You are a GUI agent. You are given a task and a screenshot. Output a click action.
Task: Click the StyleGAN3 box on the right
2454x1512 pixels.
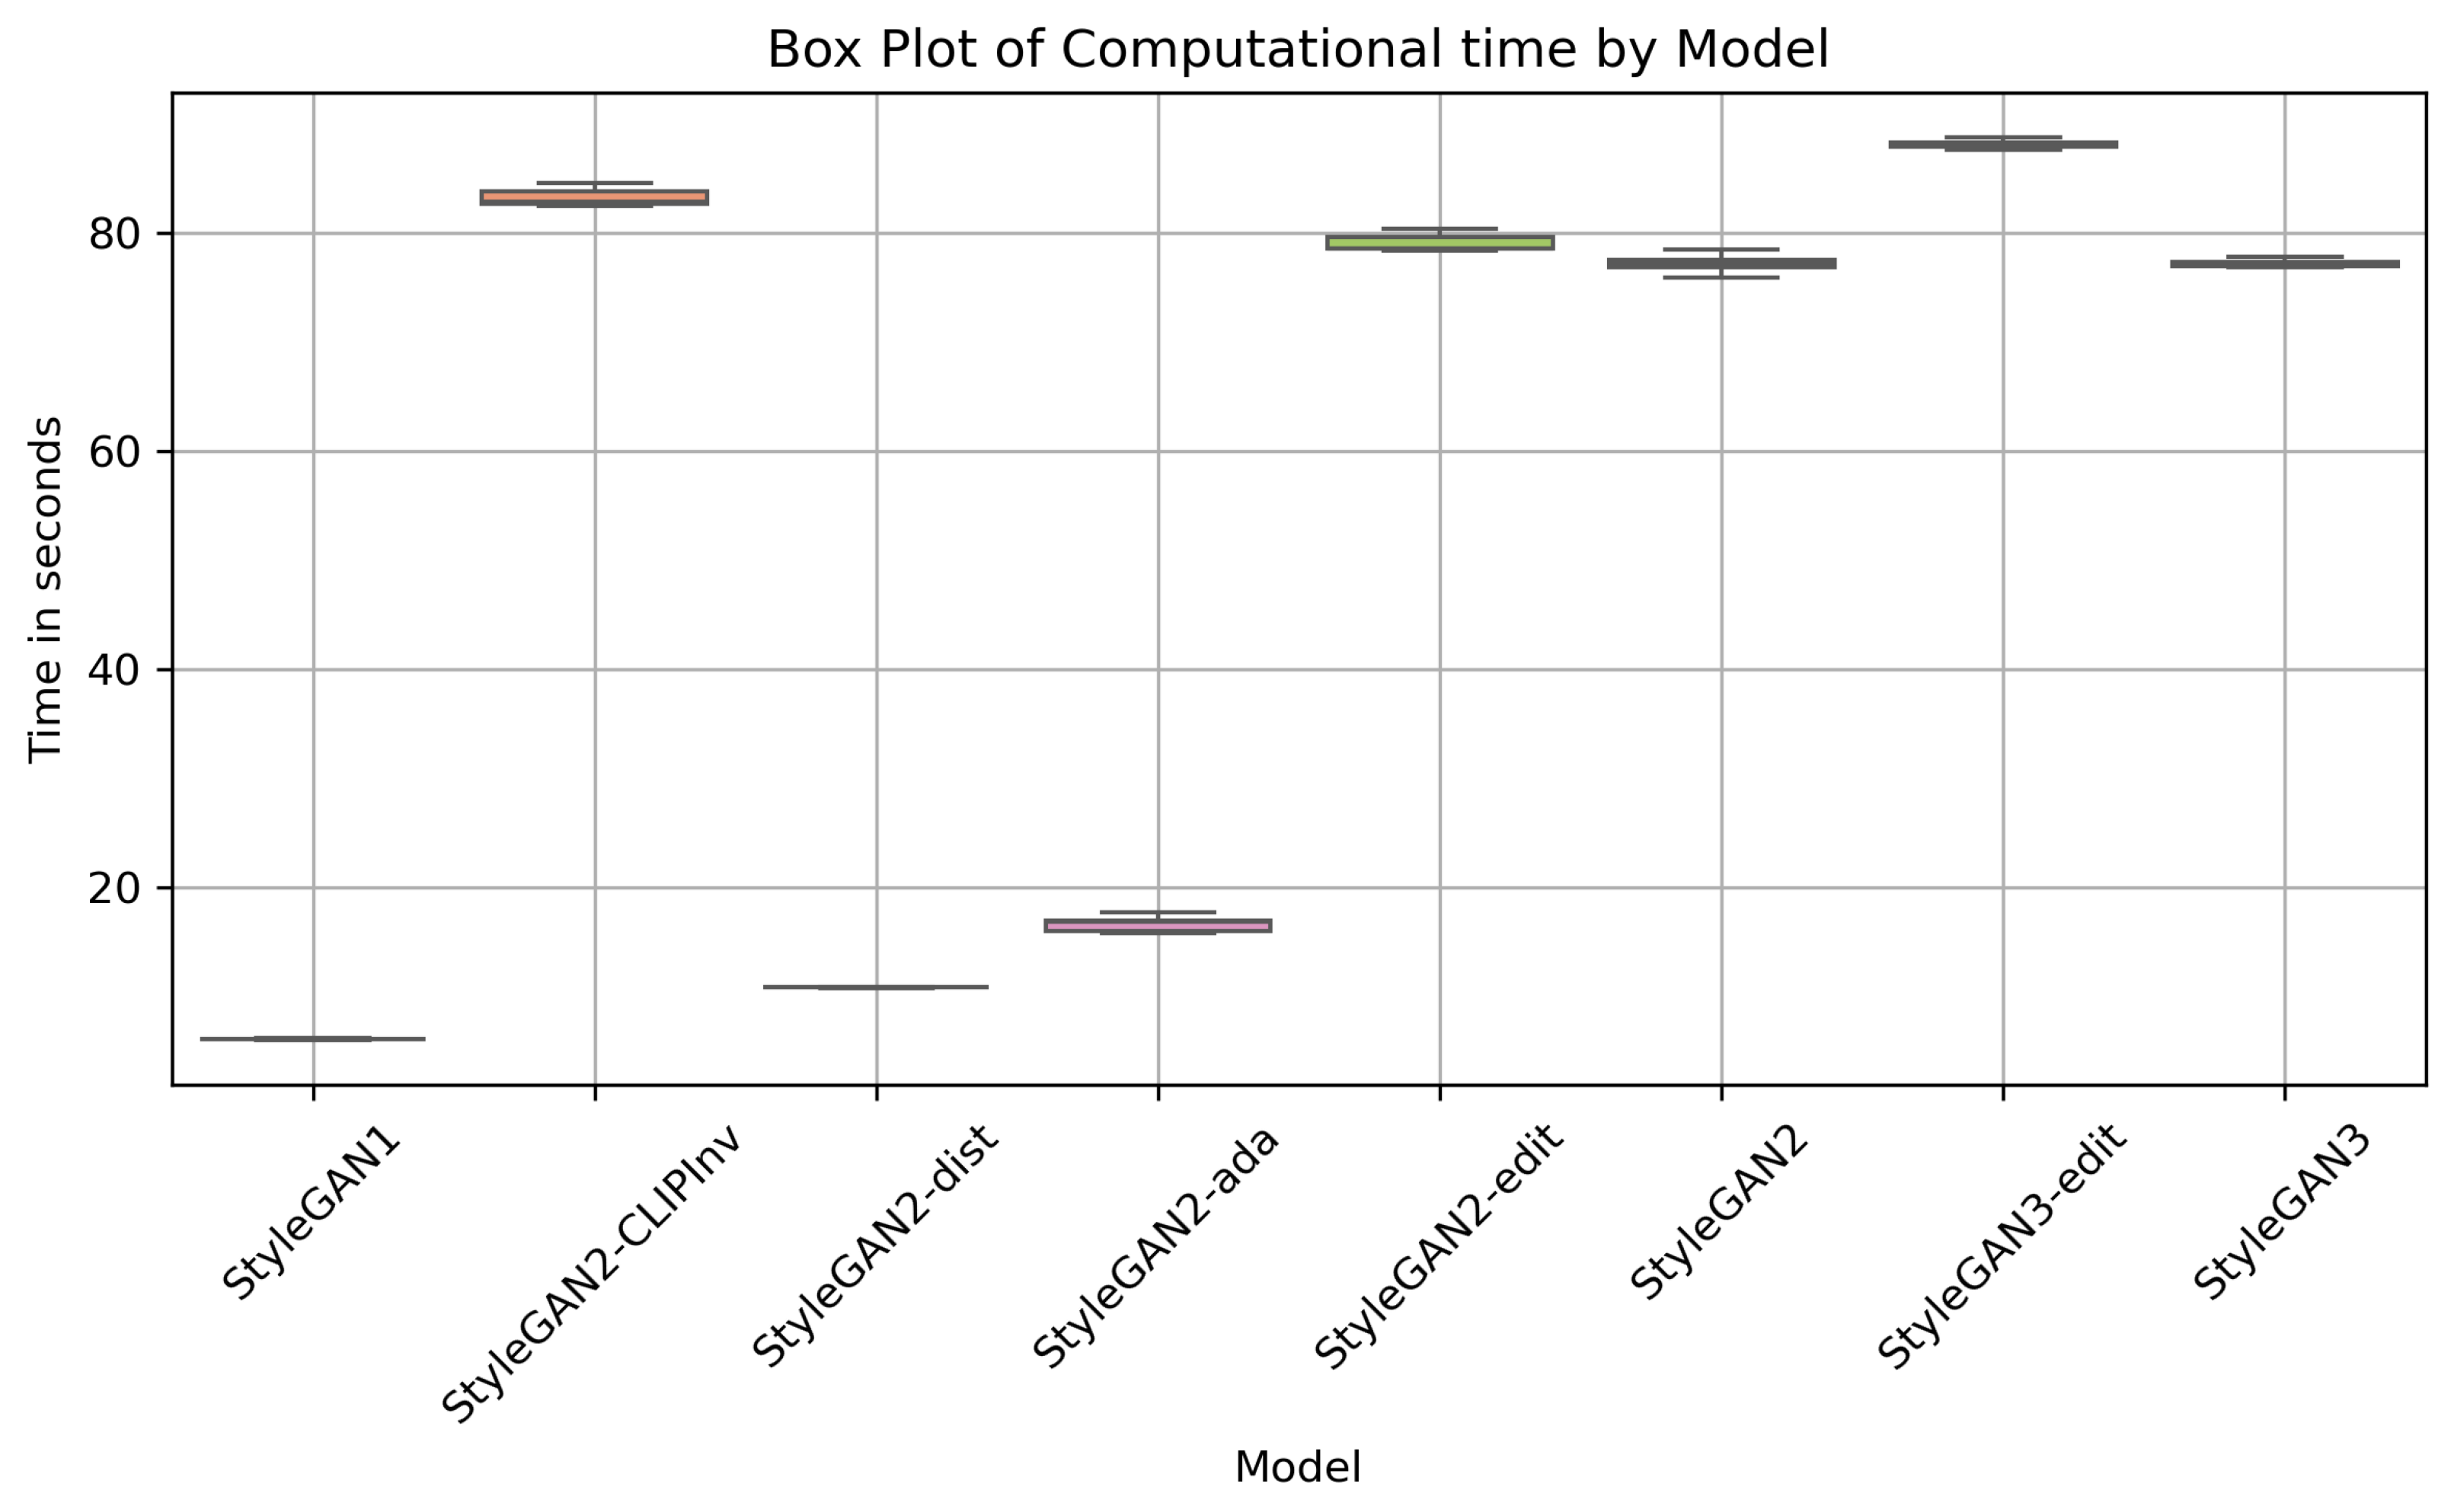2284,264
